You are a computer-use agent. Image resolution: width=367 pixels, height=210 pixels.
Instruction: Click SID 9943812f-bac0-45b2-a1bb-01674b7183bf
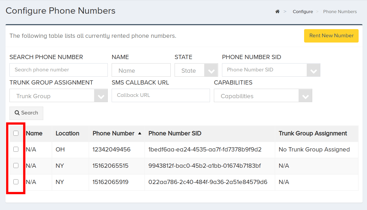tap(205, 166)
